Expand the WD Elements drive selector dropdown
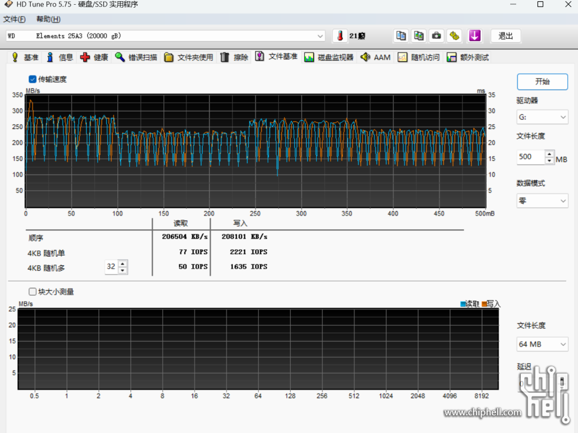The height and width of the screenshot is (433, 578). point(320,36)
